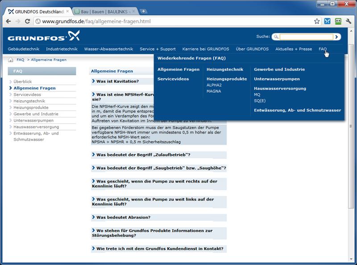The image size is (357, 265).
Task: Expand the Zulaufbetrieb question
Action: [x=141, y=155]
